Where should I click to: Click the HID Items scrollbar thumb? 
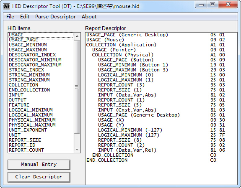[x=77, y=87]
